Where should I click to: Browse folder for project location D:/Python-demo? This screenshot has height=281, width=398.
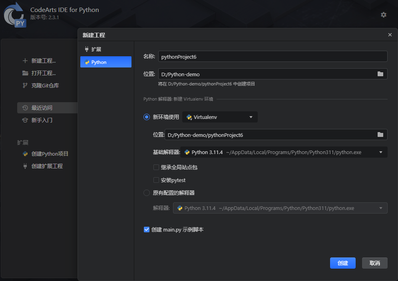pyautogui.click(x=380, y=74)
